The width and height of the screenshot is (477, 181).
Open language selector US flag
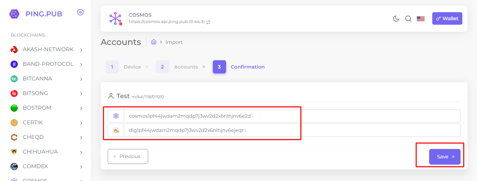pyautogui.click(x=421, y=19)
